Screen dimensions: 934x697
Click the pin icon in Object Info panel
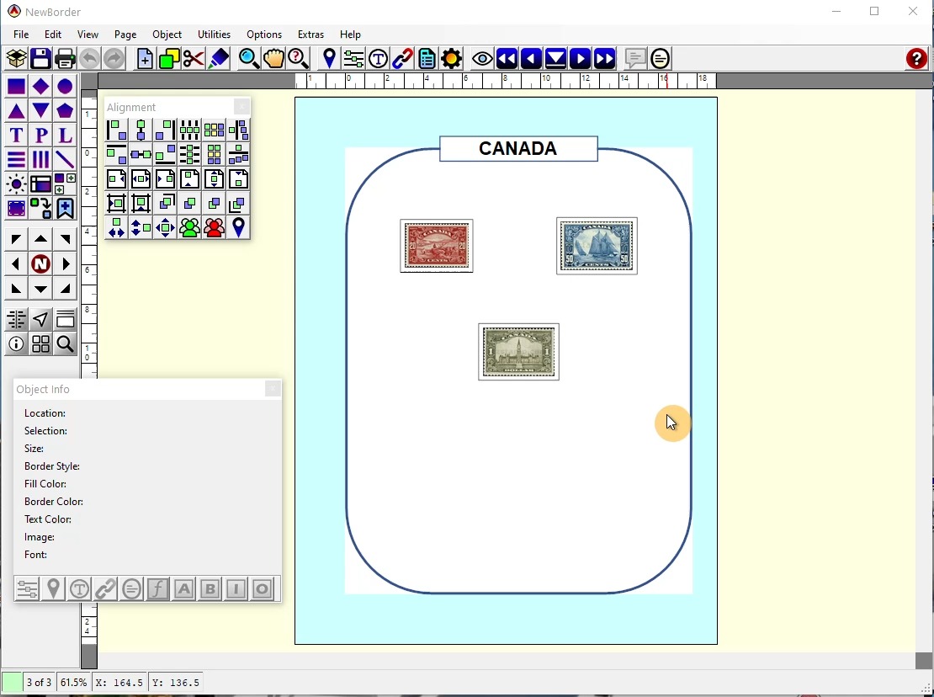point(53,589)
